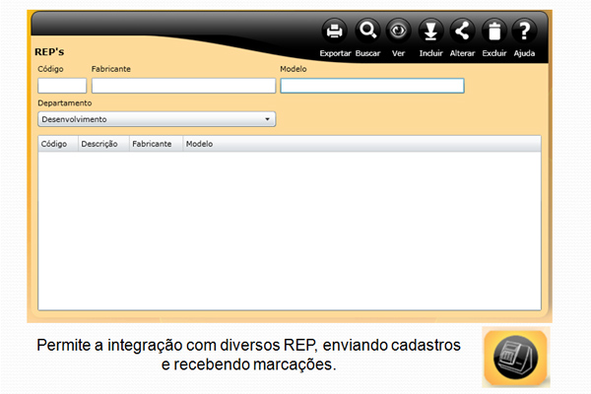Sort table by Fabricante column header
The width and height of the screenshot is (591, 394).
tap(153, 144)
